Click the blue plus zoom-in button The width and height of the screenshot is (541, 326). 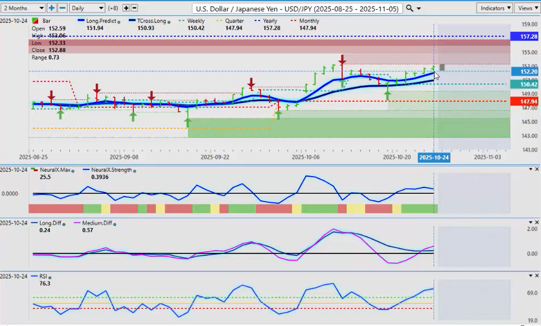click(x=51, y=8)
